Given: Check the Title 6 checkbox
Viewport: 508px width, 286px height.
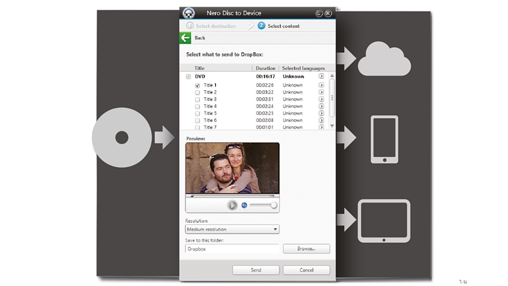Looking at the screenshot, I should click(x=197, y=121).
